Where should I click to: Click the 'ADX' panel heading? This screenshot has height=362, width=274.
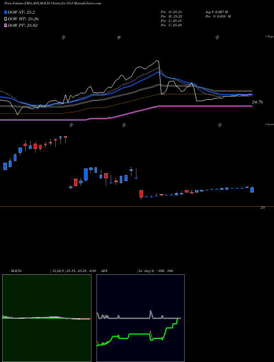(x=104, y=271)
